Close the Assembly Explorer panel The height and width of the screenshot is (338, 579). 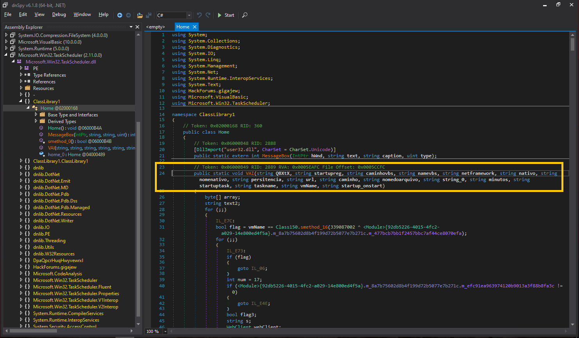pos(137,27)
